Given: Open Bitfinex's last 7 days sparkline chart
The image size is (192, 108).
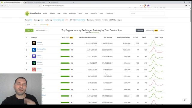Looking at the screenshot, I should [156, 63].
